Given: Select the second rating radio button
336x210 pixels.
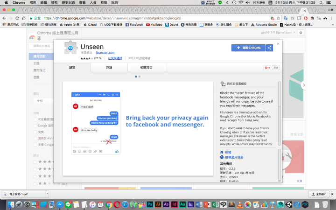Looking at the screenshot, I should [35, 169].
